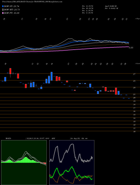The image size is (140, 185).
Task: Click the 'ADX' panel heading
Action: [x=53, y=138]
